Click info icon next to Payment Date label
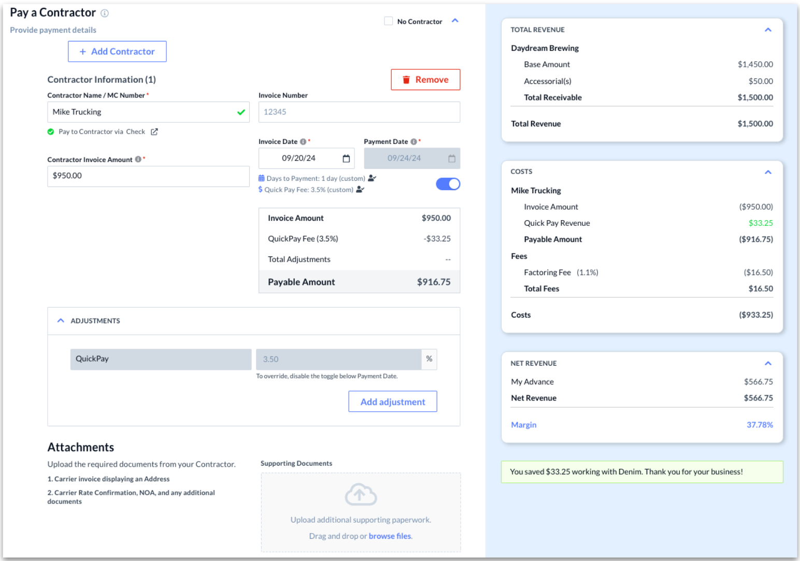The width and height of the screenshot is (800, 561). [x=413, y=141]
